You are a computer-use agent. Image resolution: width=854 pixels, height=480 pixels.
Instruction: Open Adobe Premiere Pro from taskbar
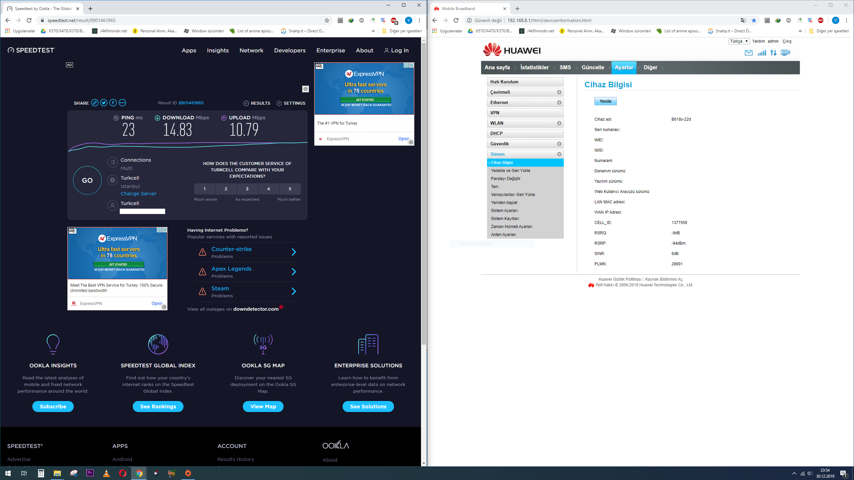coord(90,473)
